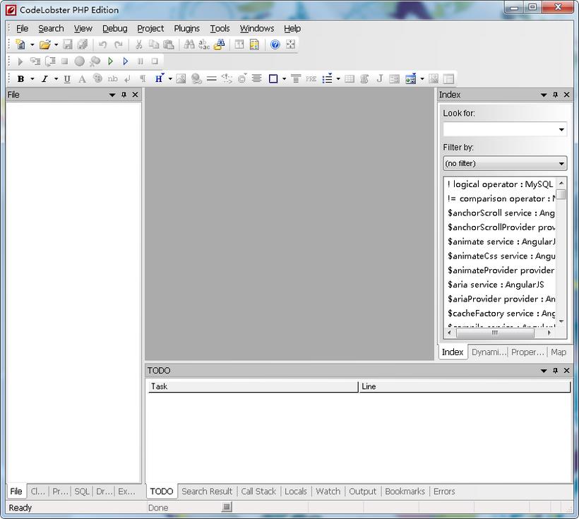The image size is (579, 519).
Task: Select '$animate service : AngularJS' entry
Action: coord(501,241)
